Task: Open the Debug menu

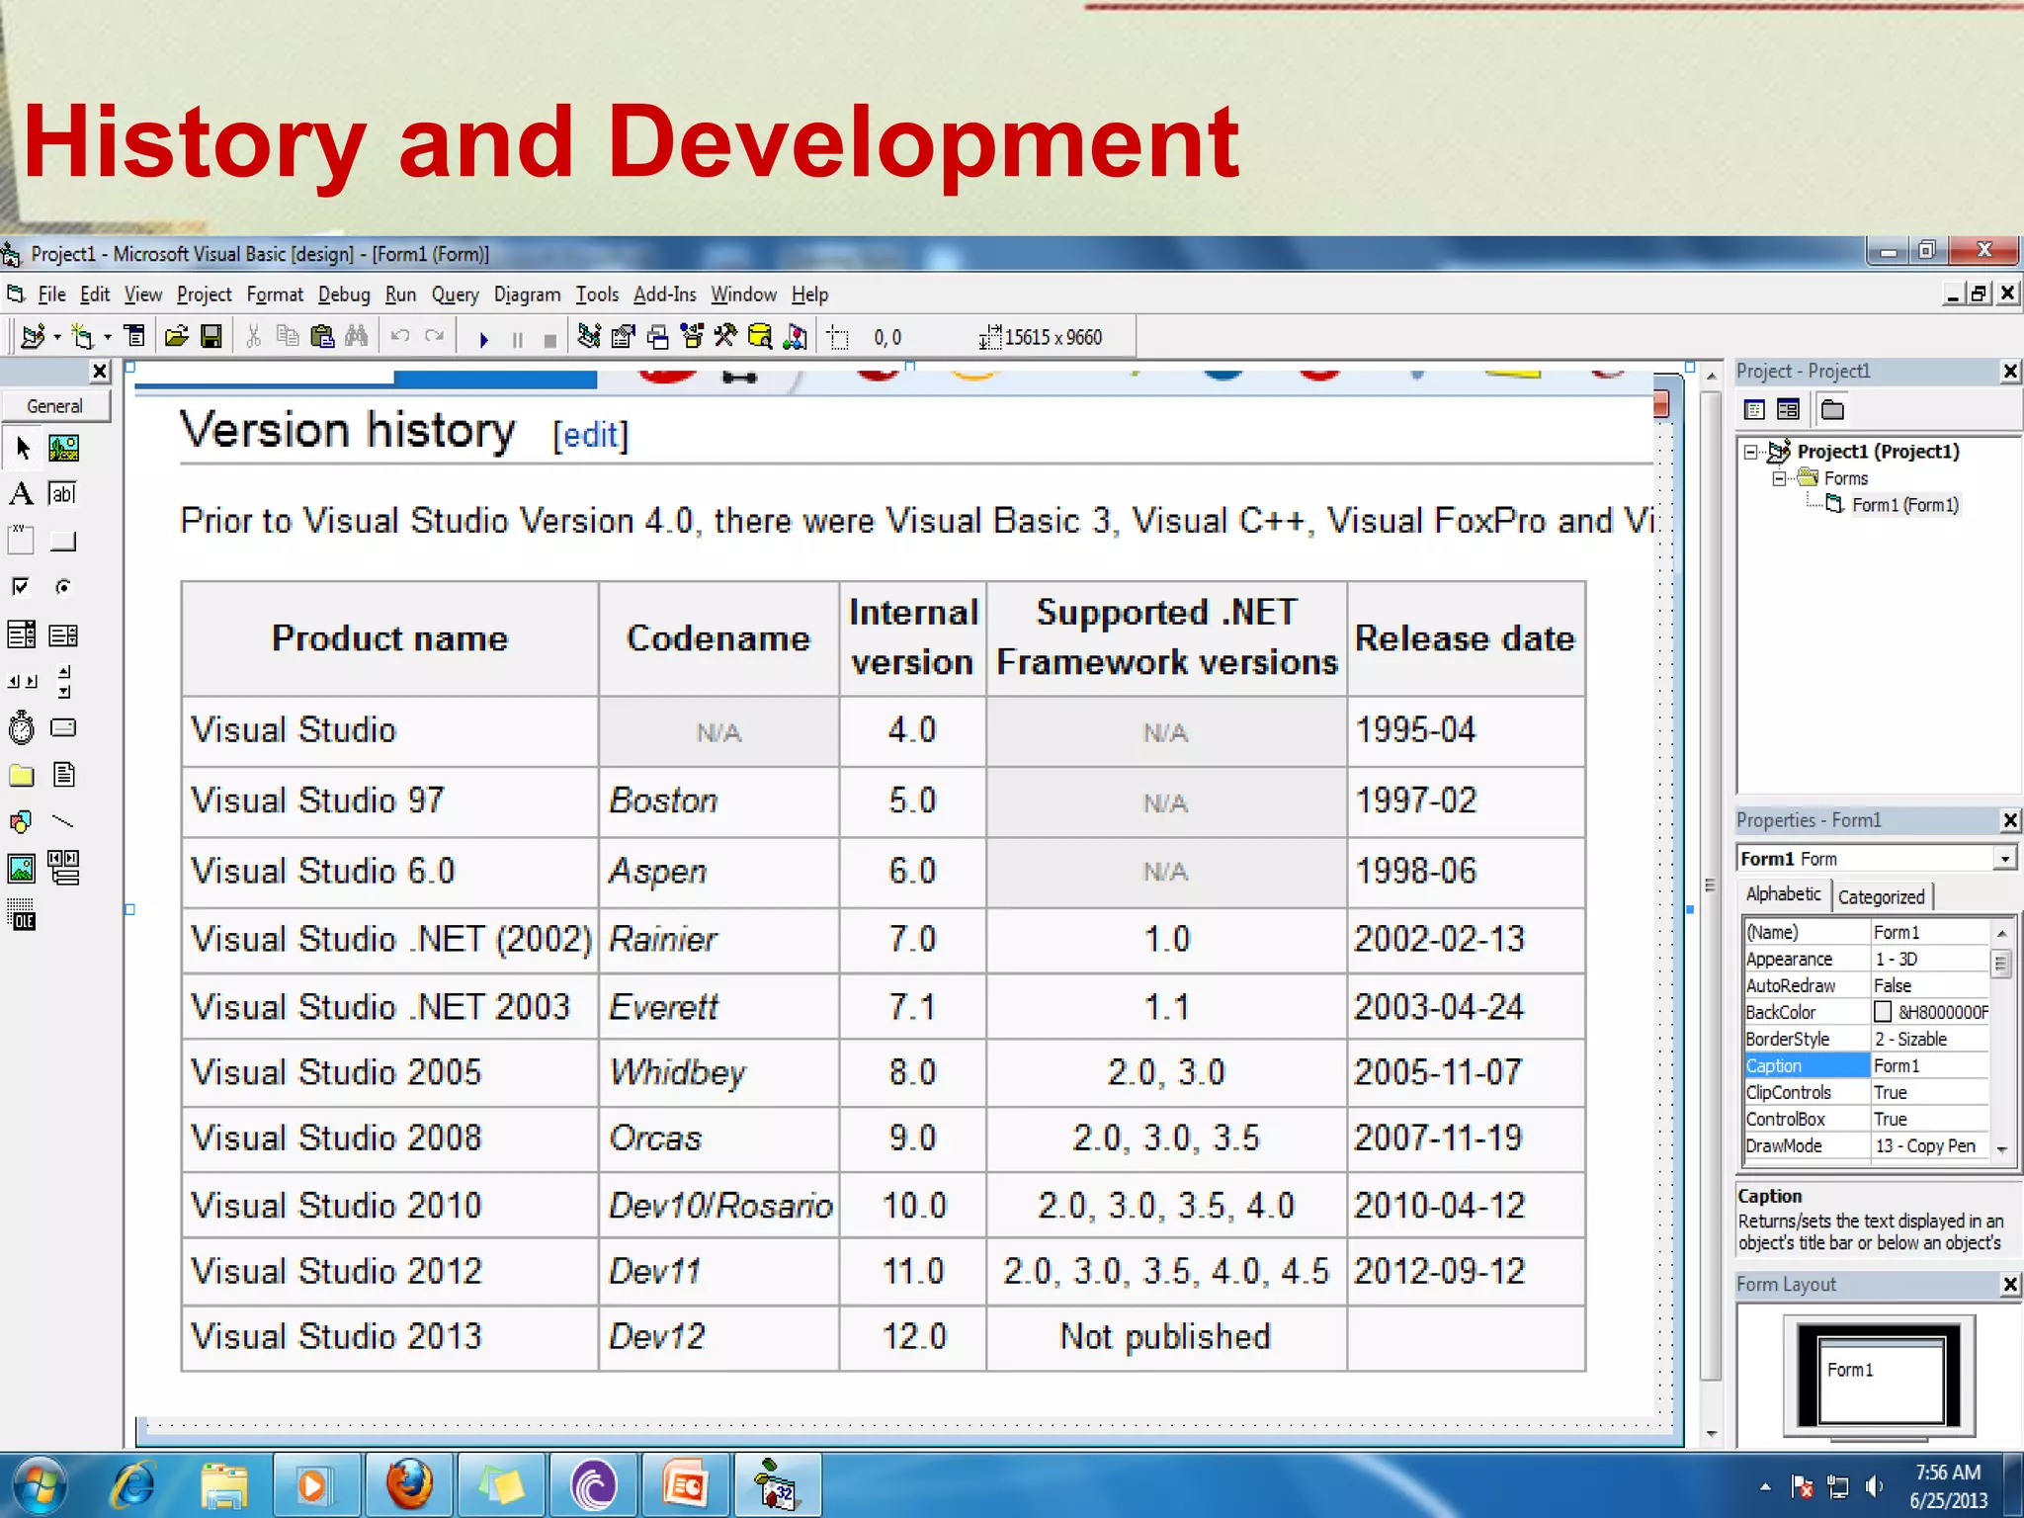Action: 344,295
